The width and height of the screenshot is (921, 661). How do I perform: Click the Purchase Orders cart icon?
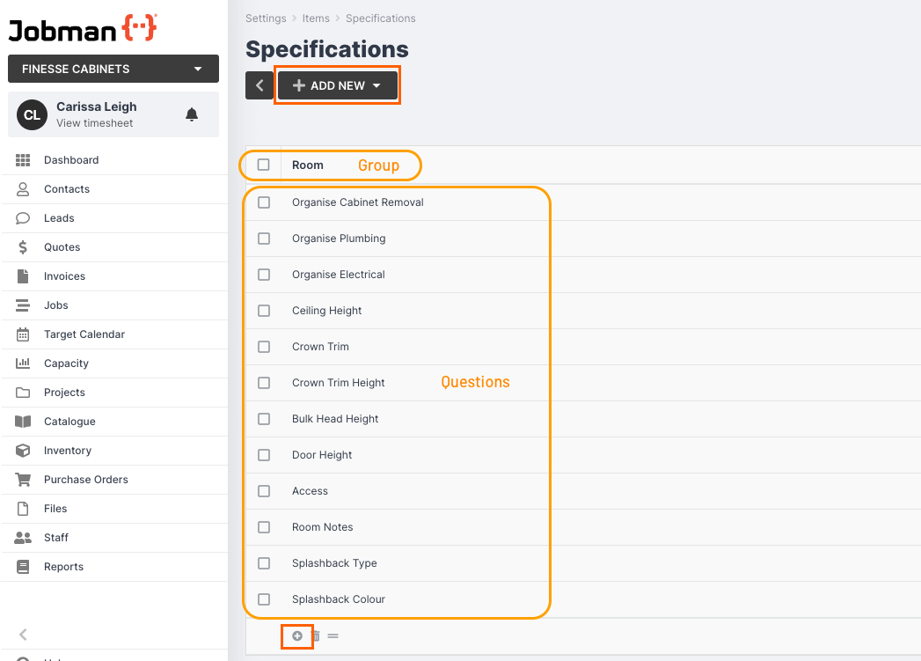(23, 480)
